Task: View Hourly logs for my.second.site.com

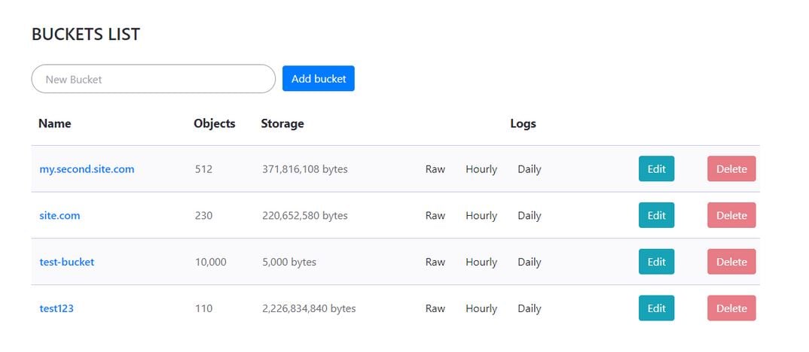Action: 481,169
